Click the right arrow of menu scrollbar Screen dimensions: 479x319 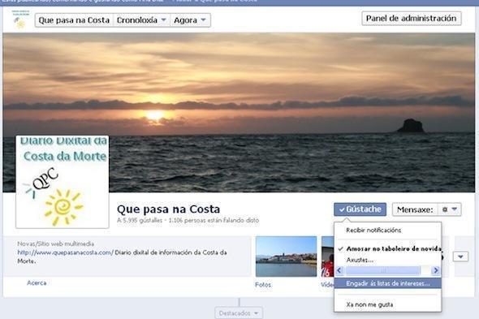click(x=436, y=270)
